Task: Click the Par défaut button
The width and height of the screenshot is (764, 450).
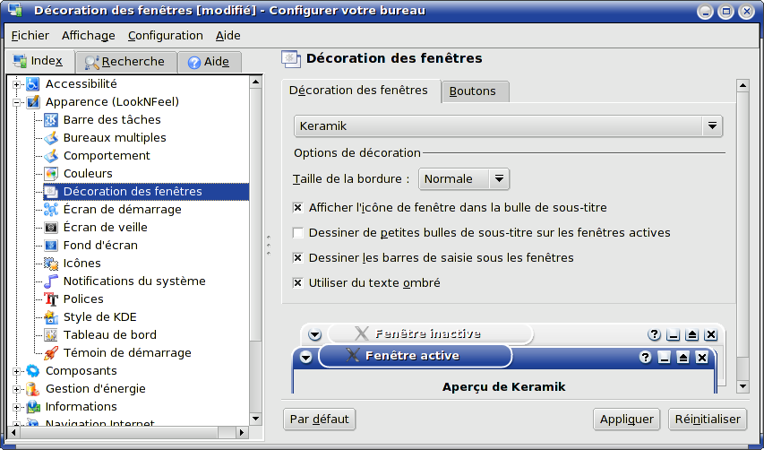Action: [319, 420]
